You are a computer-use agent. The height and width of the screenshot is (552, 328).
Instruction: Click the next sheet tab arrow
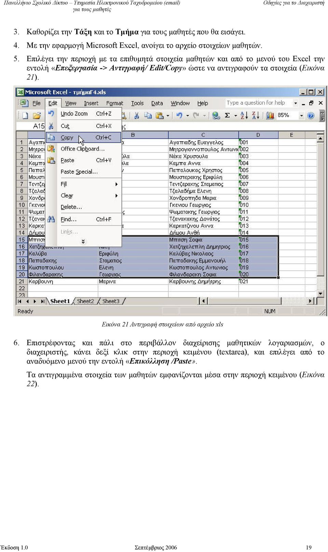35,301
